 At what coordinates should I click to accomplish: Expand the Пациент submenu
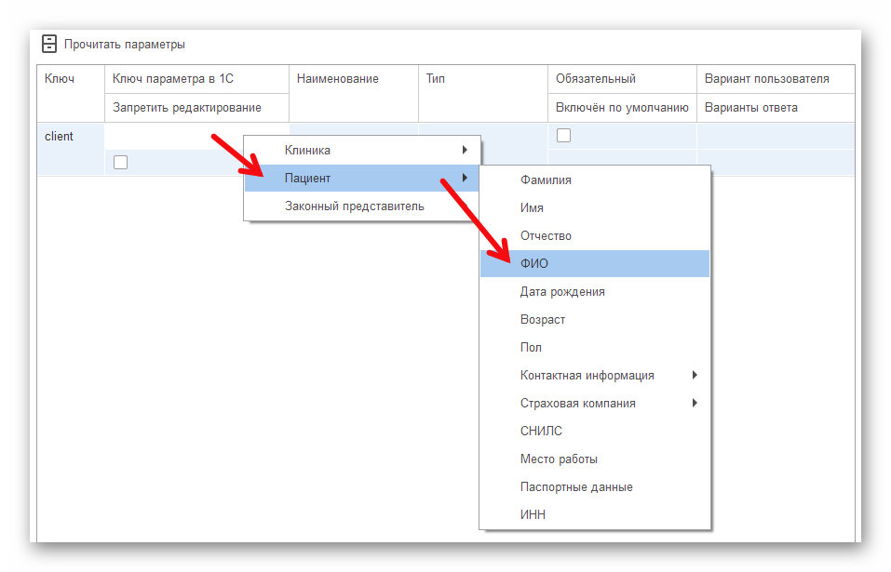tap(361, 178)
